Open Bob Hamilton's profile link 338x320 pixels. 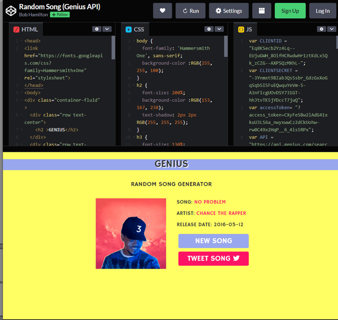(x=33, y=15)
